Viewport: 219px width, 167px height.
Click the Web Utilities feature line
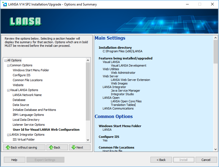coord(111,69)
